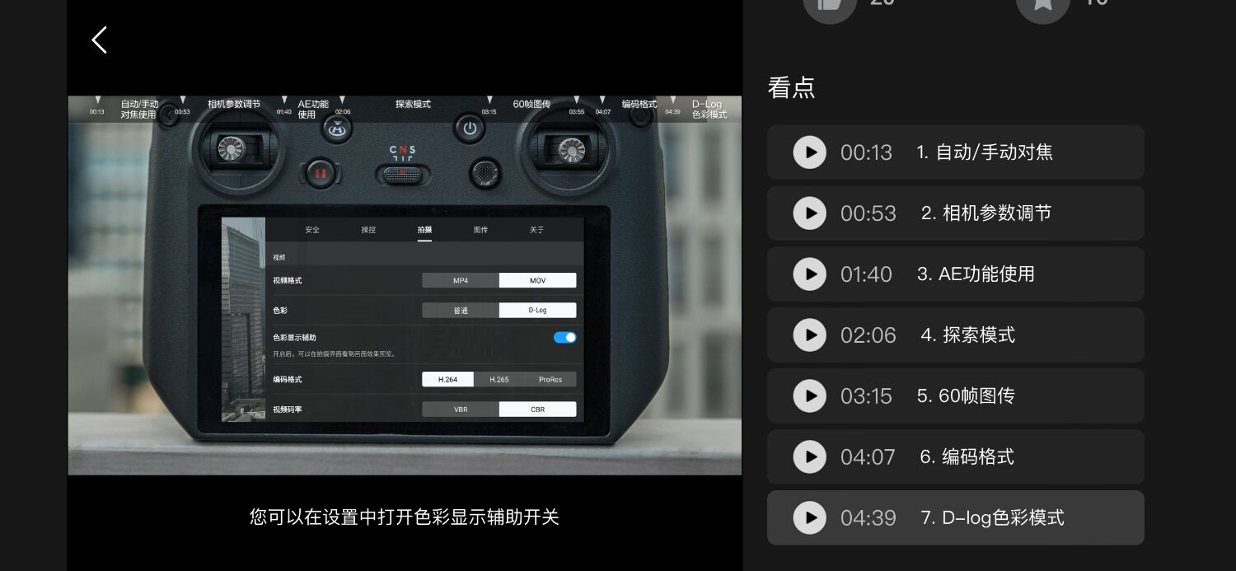Play chapter 3 AE功能使用

tap(809, 274)
